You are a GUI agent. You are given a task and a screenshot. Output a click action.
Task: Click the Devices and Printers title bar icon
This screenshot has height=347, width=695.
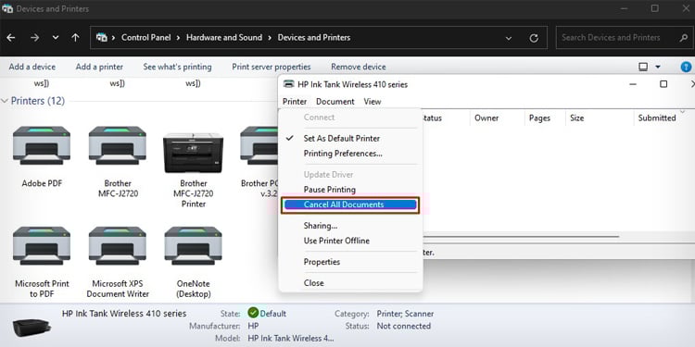(x=7, y=9)
